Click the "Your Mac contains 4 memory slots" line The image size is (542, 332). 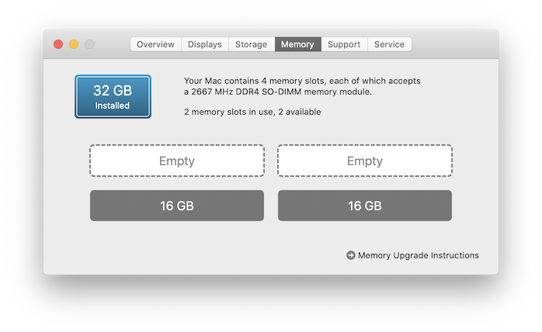(x=302, y=81)
